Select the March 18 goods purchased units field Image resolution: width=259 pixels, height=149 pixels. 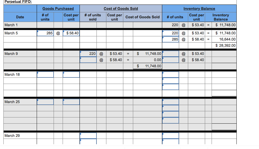45,74
